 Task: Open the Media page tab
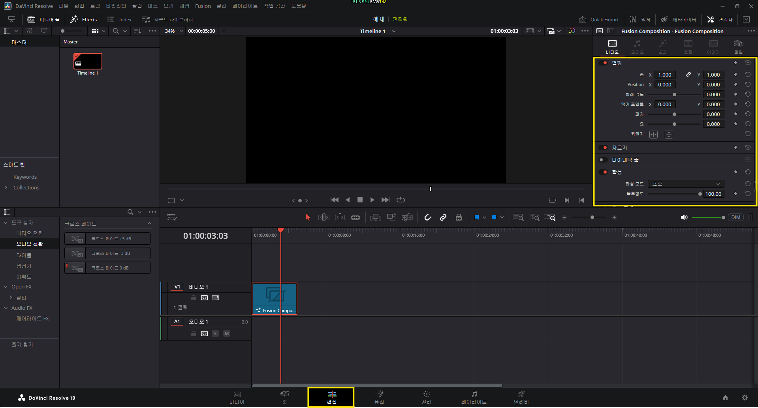[x=237, y=397]
